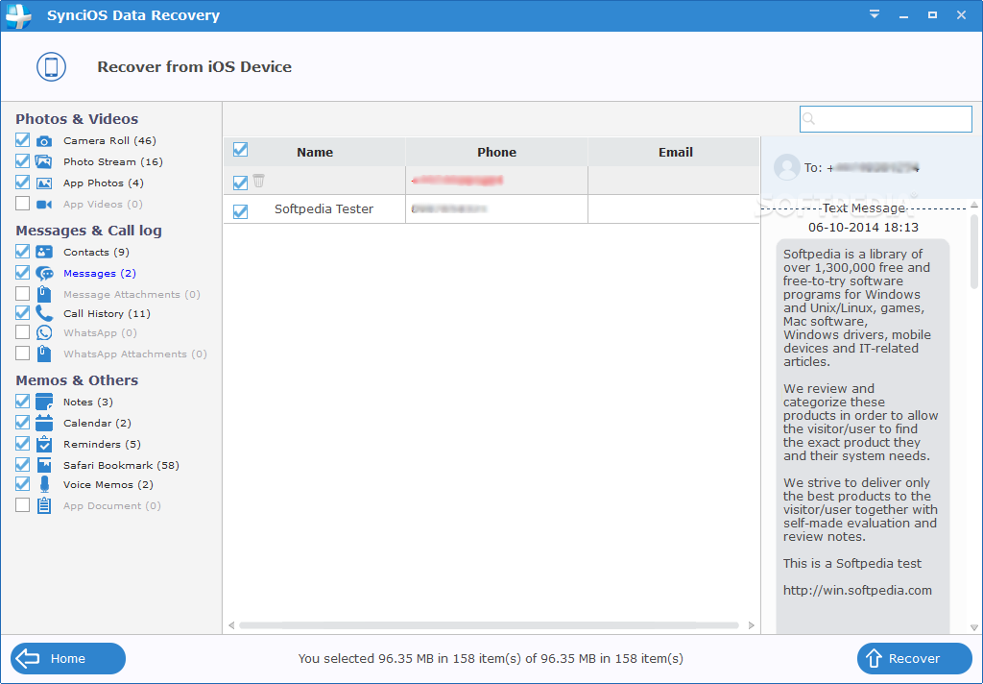Click the magnifier icon in search box
This screenshot has height=684, width=983.
tap(808, 118)
